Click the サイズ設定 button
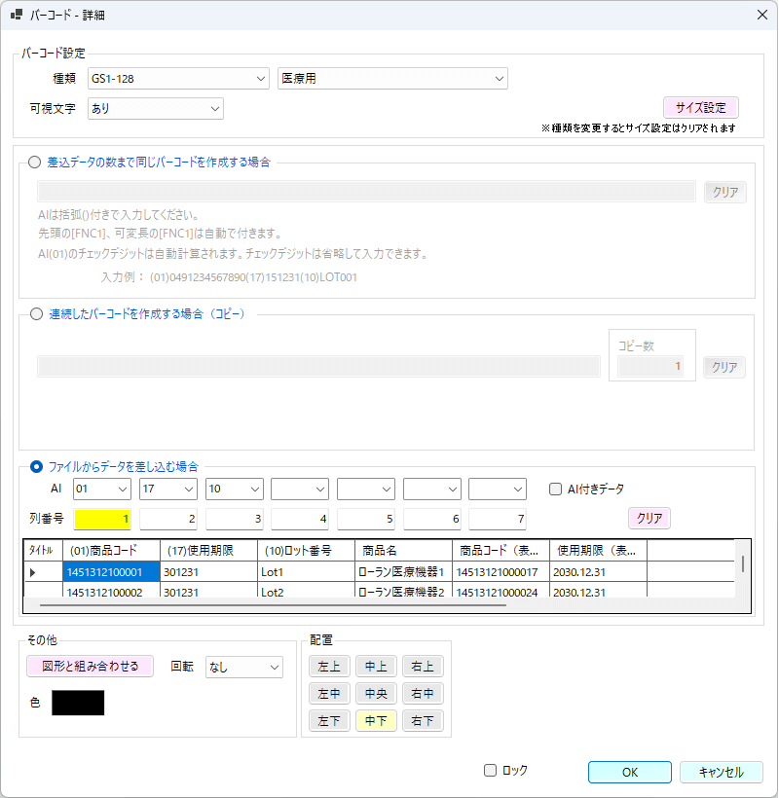Screen dimensions: 779x798 click(703, 107)
